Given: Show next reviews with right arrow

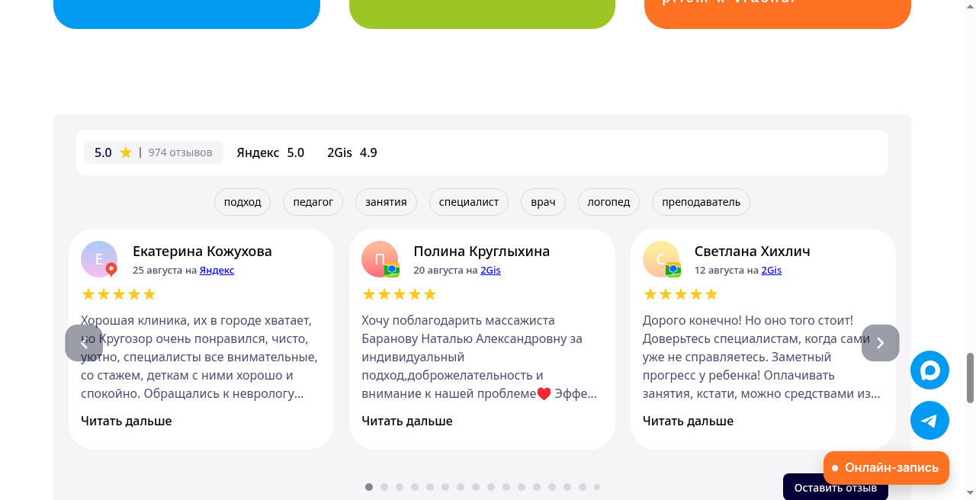Looking at the screenshot, I should pos(881,343).
